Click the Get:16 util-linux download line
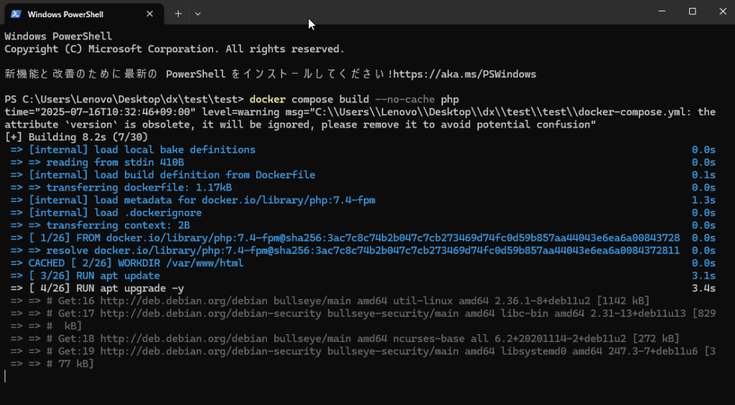Screen dimensions: 735x405 (345, 300)
